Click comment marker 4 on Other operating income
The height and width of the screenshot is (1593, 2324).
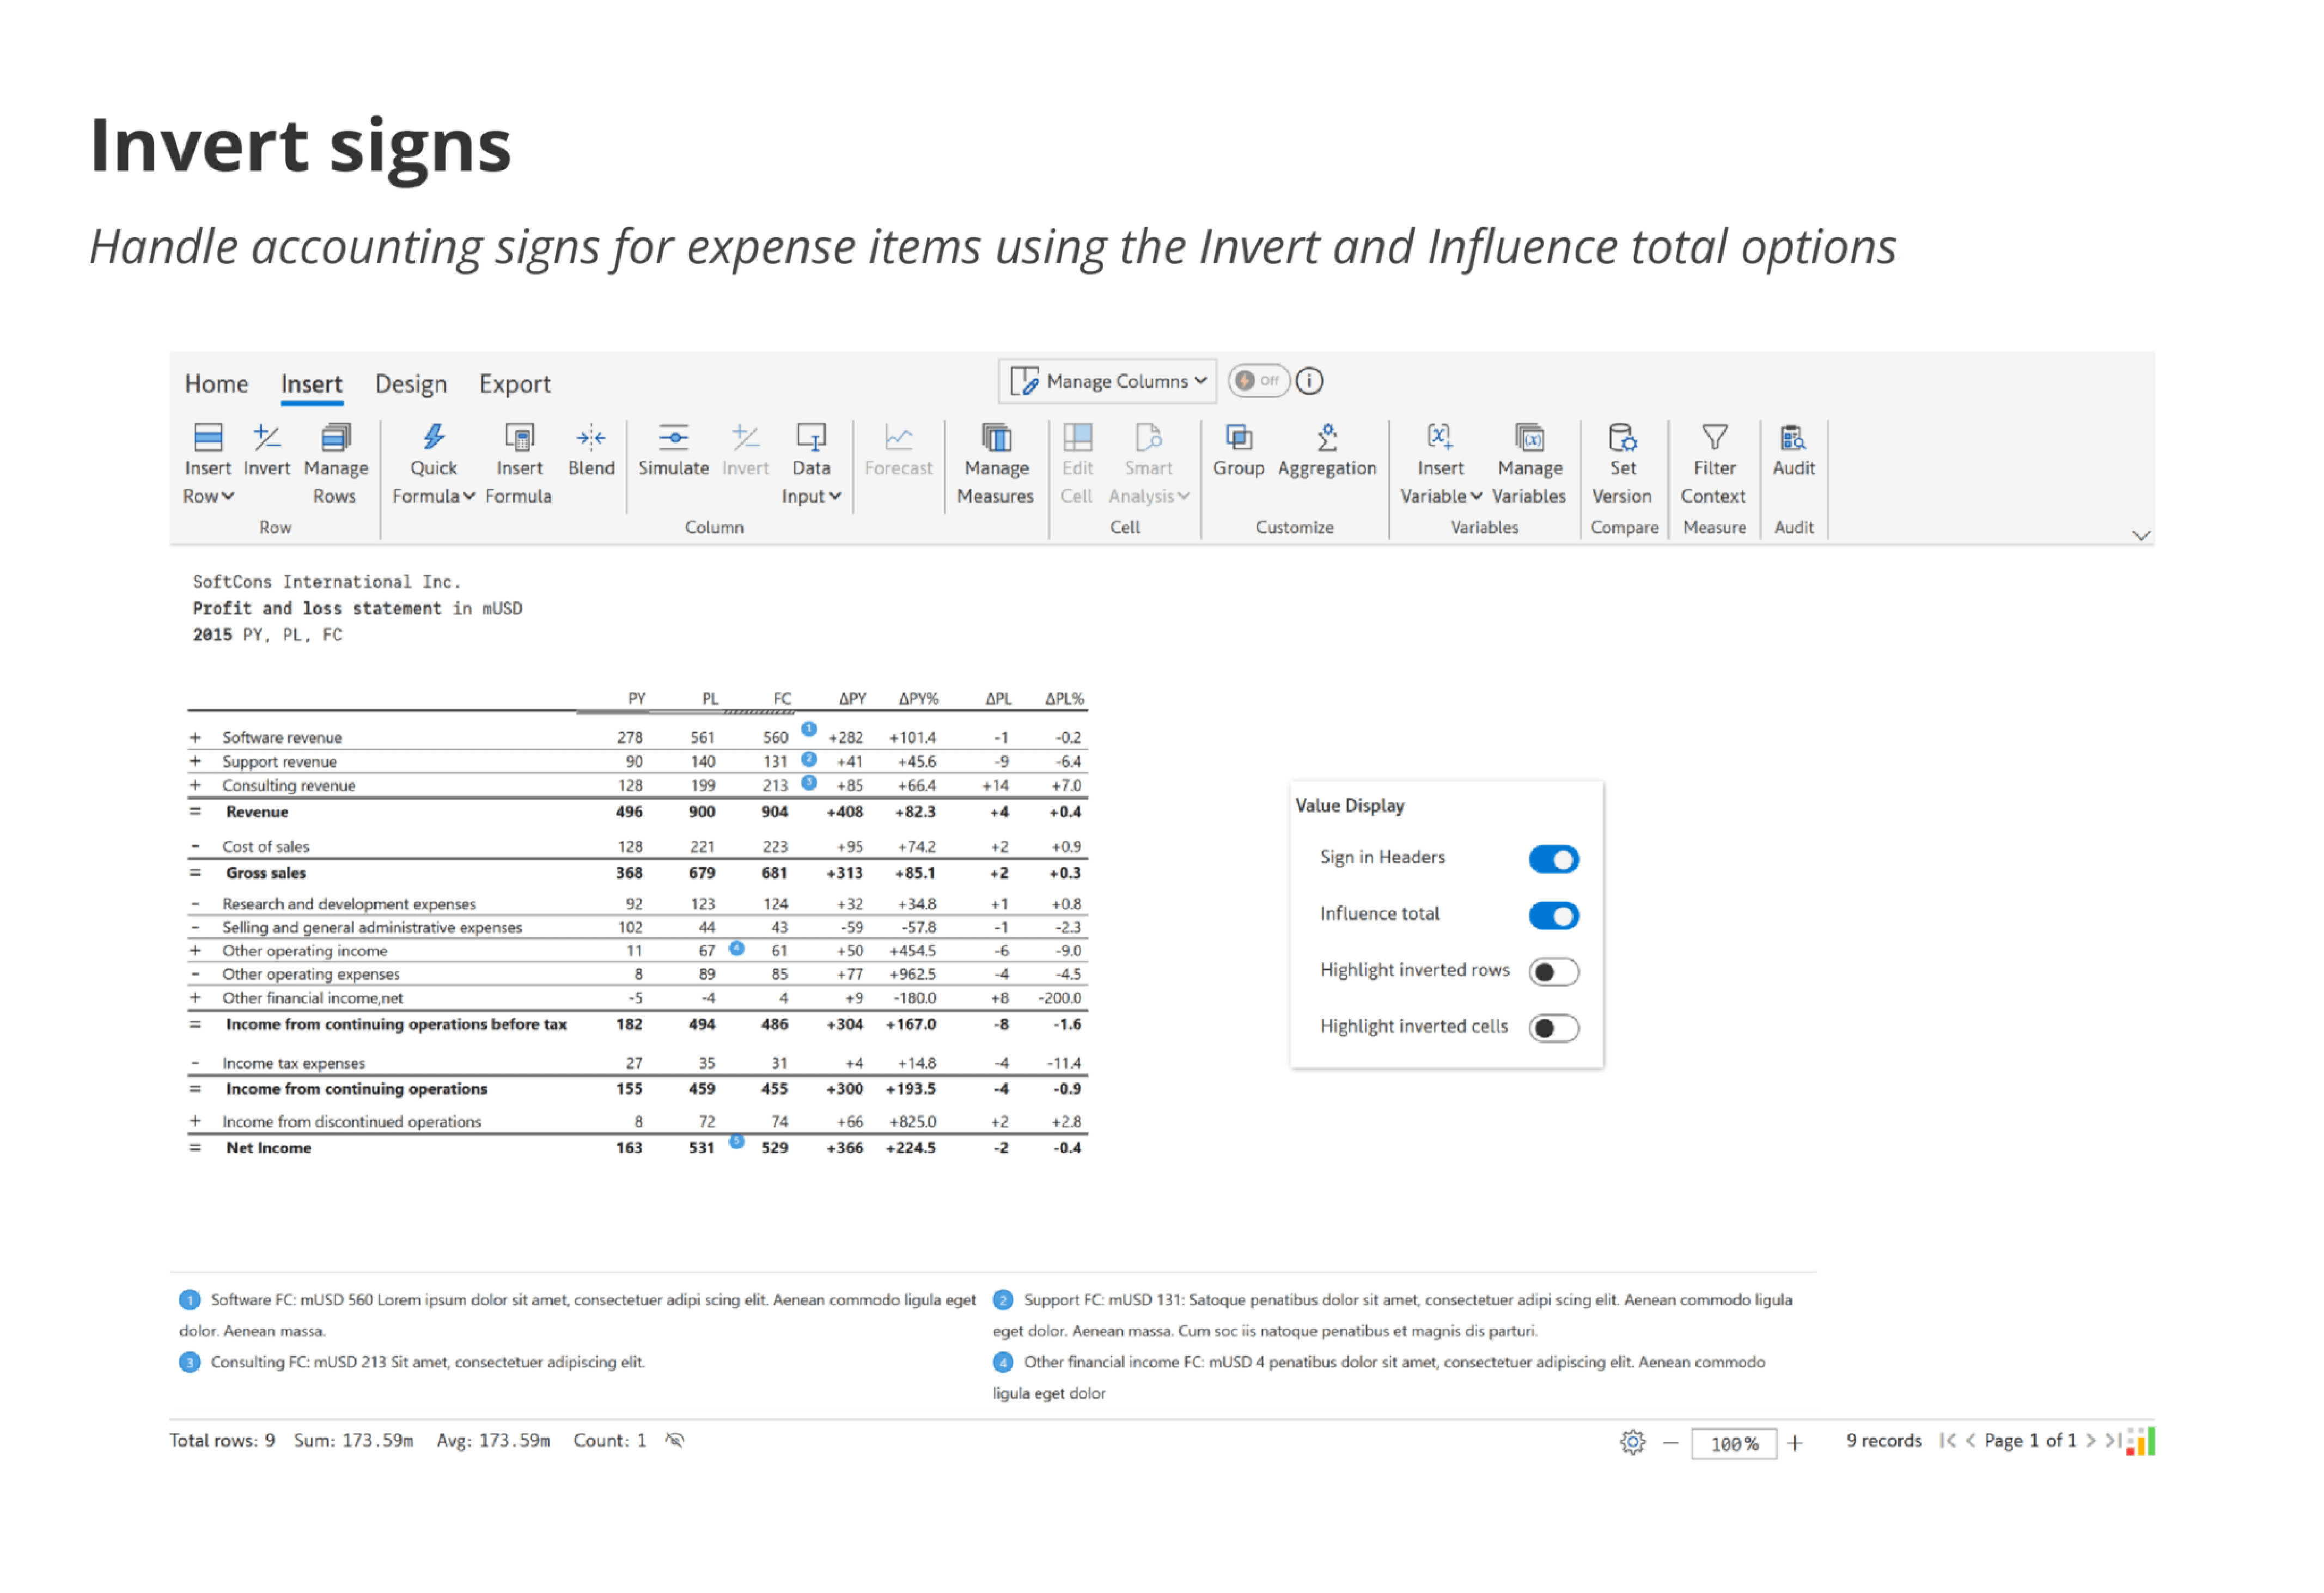[736, 947]
